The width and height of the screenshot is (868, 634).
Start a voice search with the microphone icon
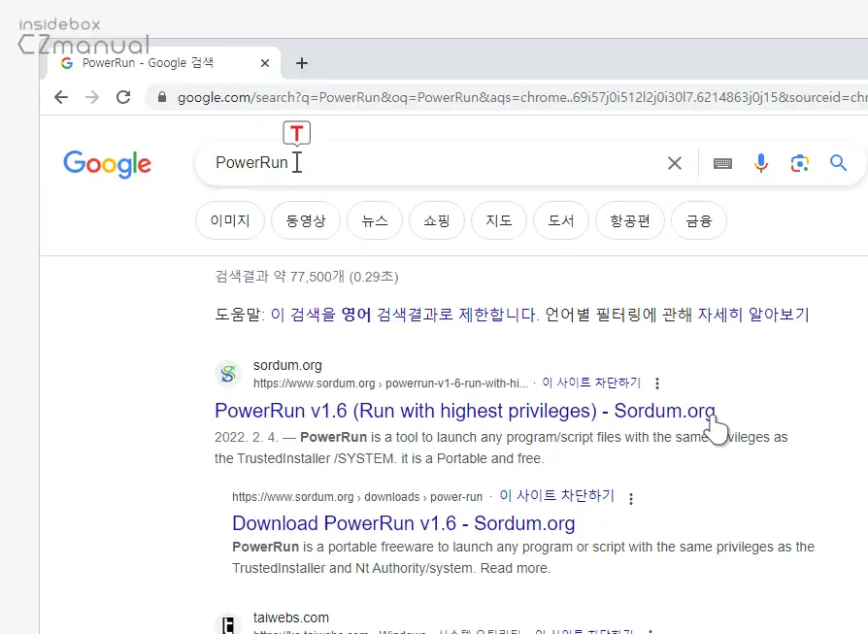tap(761, 163)
